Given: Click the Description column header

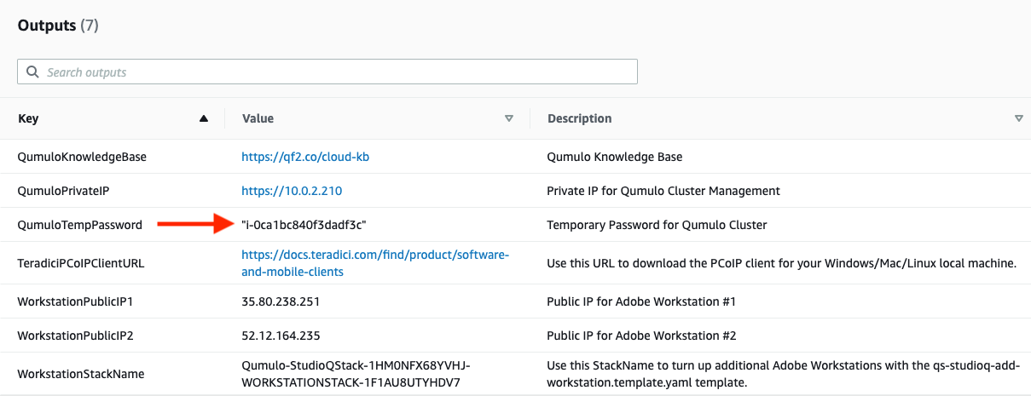Looking at the screenshot, I should tap(579, 119).
